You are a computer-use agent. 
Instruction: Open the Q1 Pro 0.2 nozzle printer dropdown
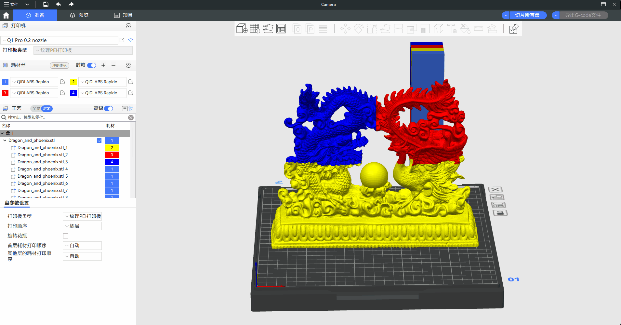tap(59, 40)
